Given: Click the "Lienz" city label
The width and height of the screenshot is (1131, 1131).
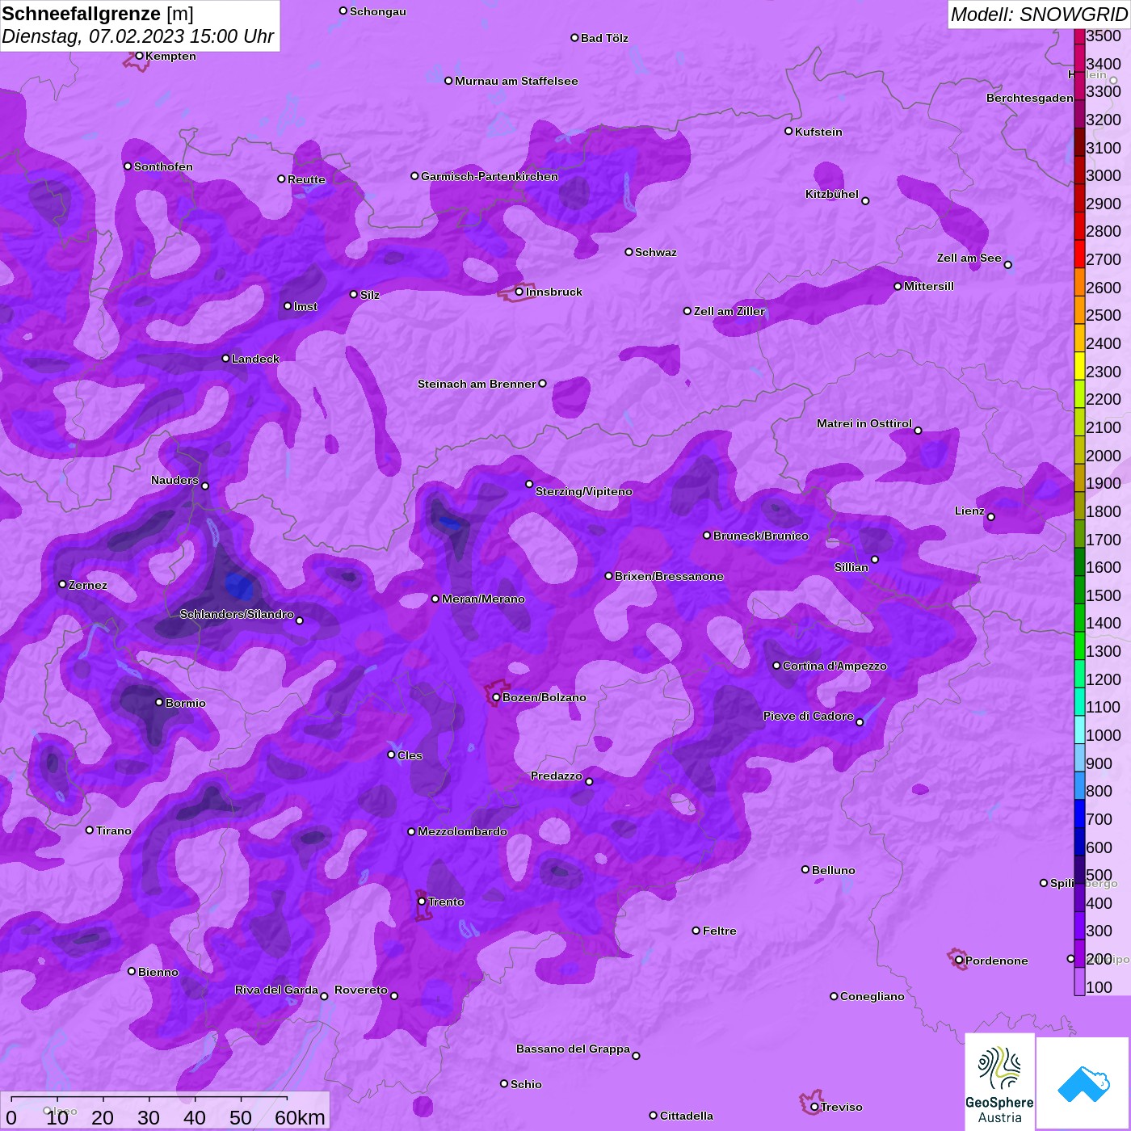Looking at the screenshot, I should 969,511.
